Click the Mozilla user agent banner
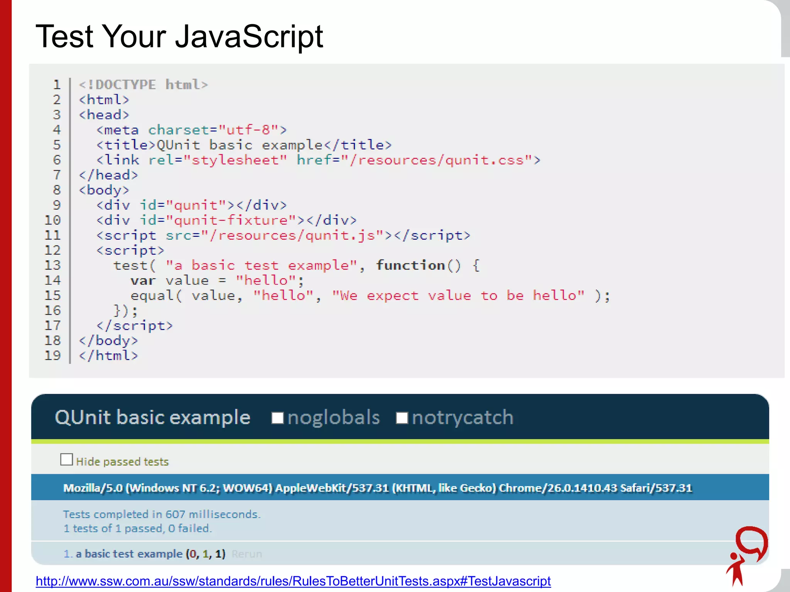Image resolution: width=790 pixels, height=592 pixels. (377, 488)
